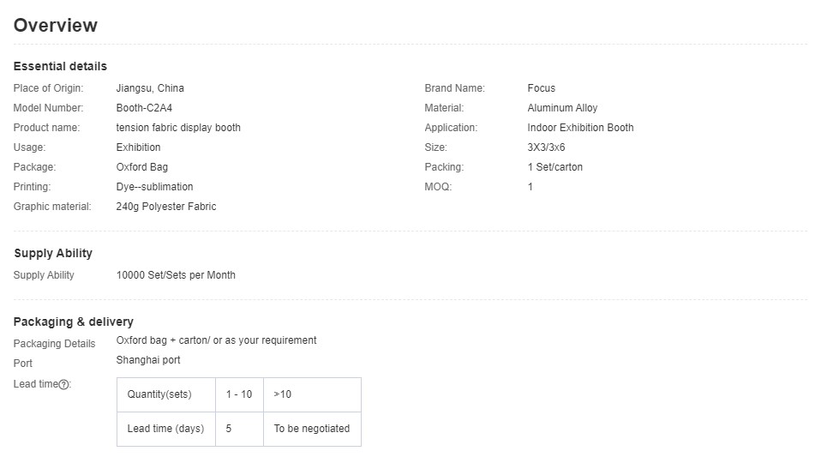Click the Booth-C2A4 model number
Image resolution: width=821 pixels, height=463 pixels.
point(144,108)
